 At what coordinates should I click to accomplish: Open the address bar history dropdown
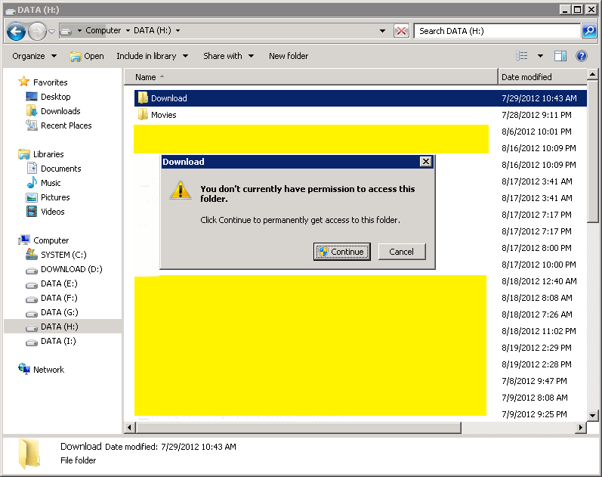pyautogui.click(x=382, y=31)
